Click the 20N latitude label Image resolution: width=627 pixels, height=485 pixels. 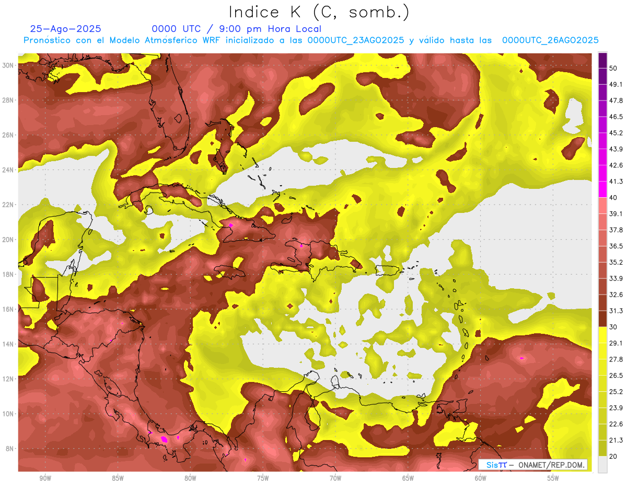(9, 240)
